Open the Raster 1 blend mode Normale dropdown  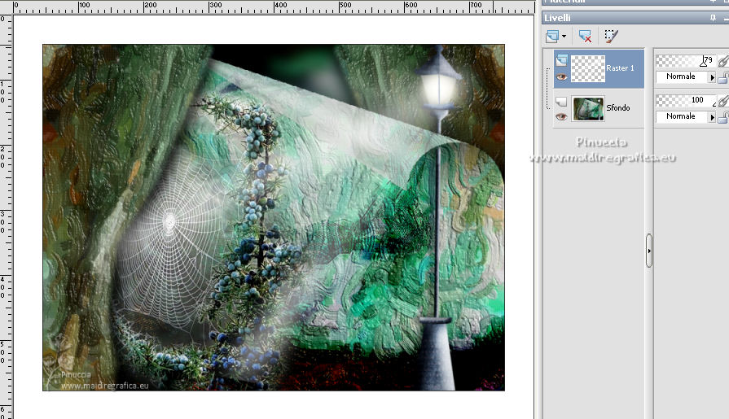click(685, 76)
